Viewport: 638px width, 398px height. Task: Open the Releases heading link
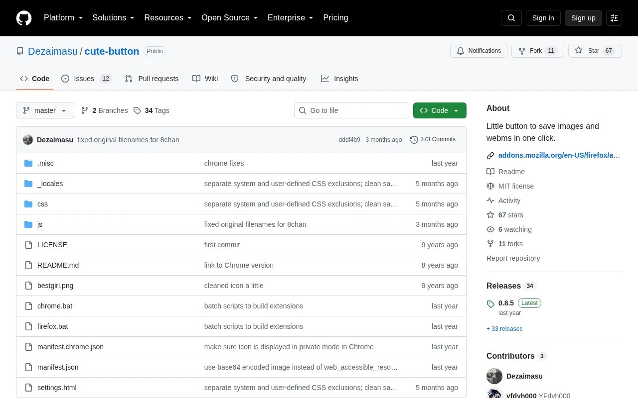click(510, 286)
